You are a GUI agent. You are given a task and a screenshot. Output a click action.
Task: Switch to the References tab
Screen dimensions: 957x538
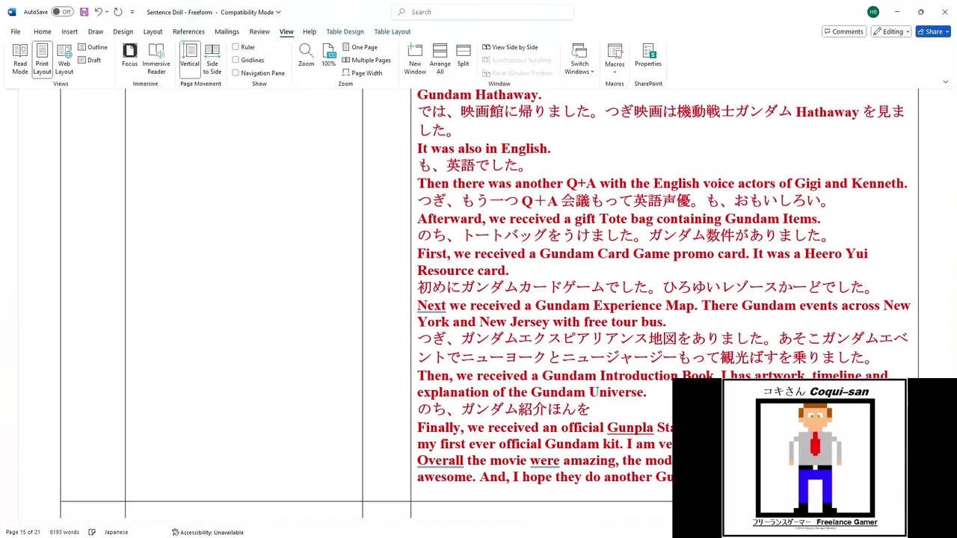(188, 31)
